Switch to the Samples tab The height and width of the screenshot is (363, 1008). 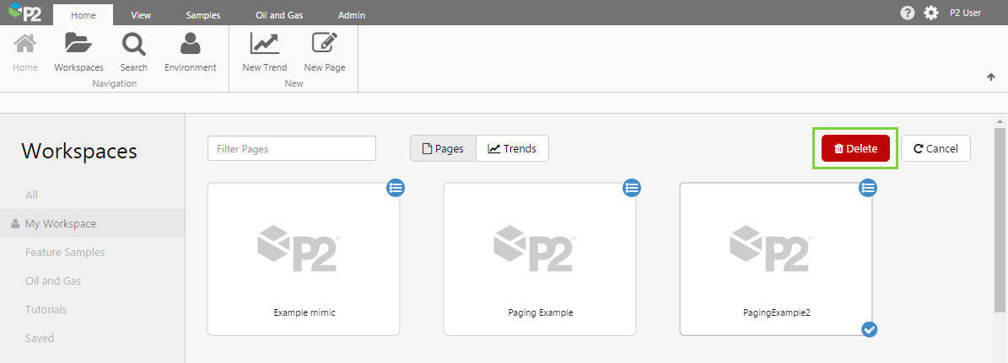[202, 15]
